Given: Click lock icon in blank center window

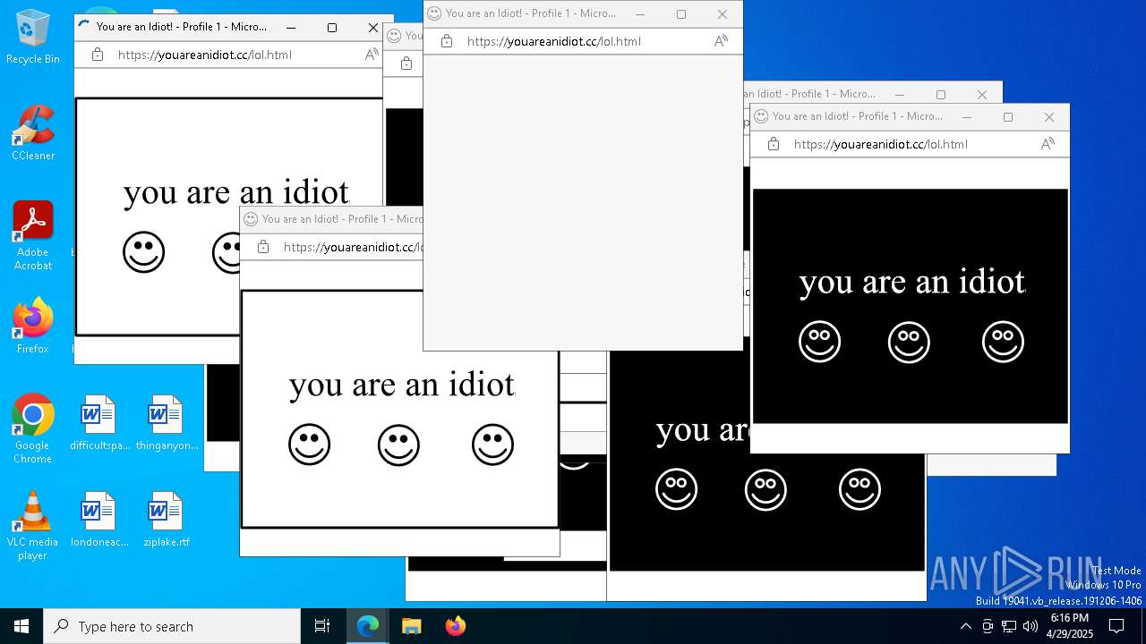Looking at the screenshot, I should tap(447, 41).
